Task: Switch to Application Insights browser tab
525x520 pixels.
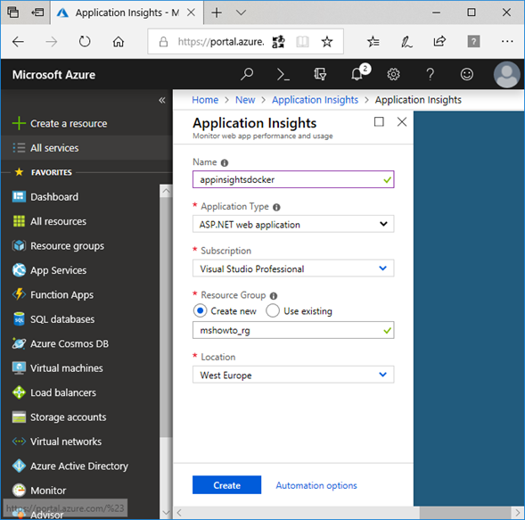Action: tap(127, 12)
